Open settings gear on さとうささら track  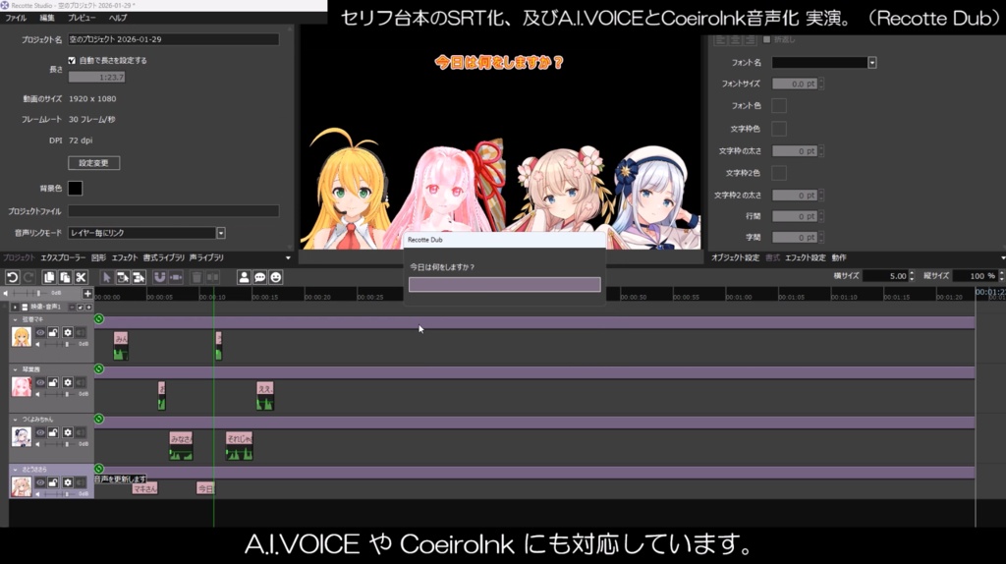point(68,482)
